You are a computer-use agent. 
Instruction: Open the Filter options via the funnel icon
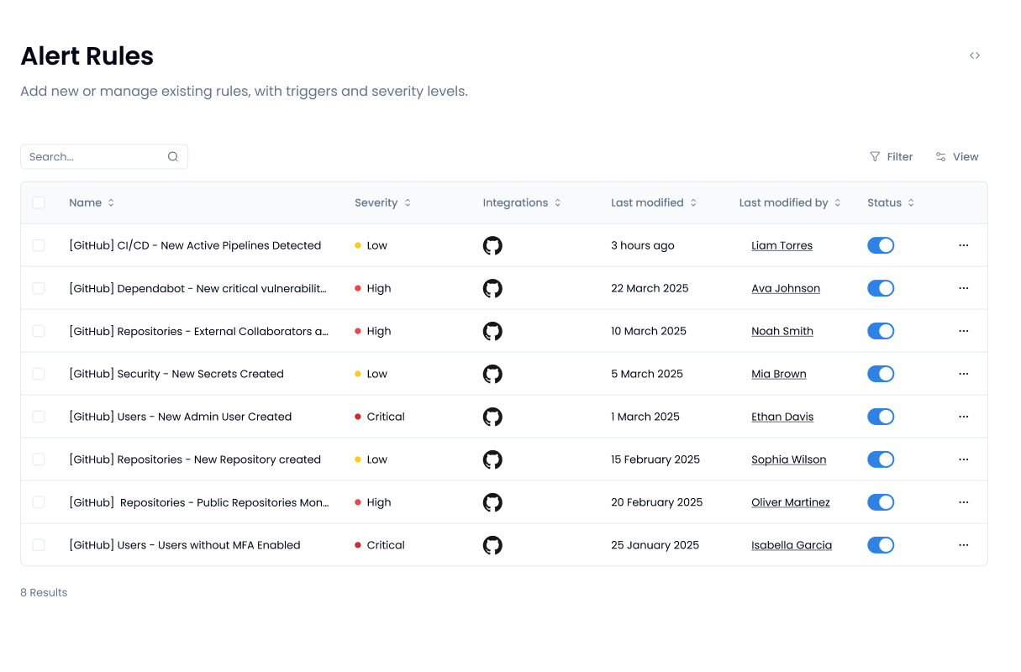pos(875,156)
